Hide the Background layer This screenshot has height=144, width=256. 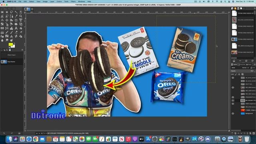pos(233,114)
